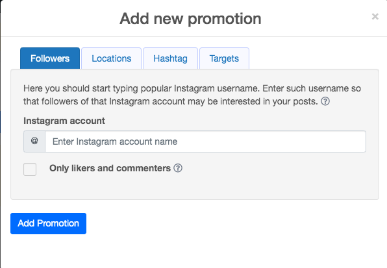Click the header divider line under title
The height and width of the screenshot is (268, 387).
click(194, 36)
